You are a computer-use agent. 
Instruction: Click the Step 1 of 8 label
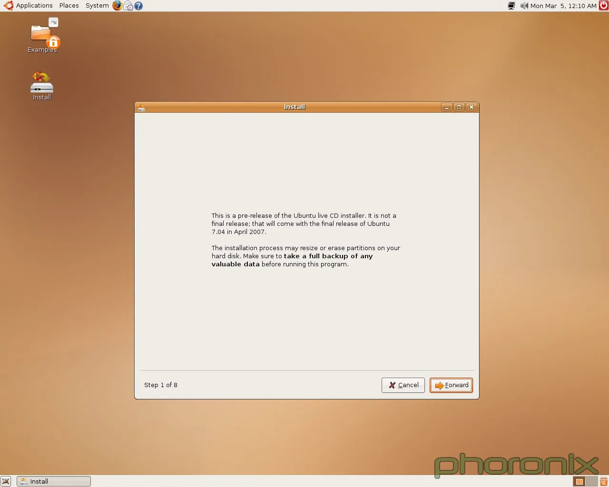click(161, 385)
